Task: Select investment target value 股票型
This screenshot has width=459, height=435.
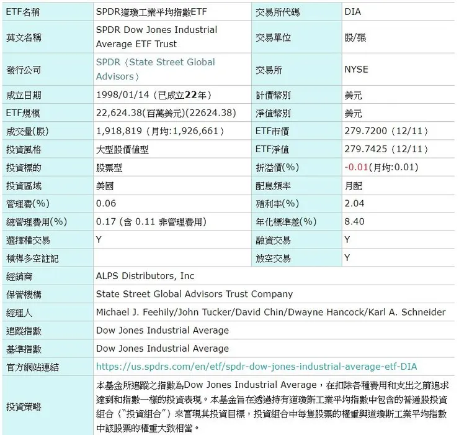Action: tap(109, 168)
